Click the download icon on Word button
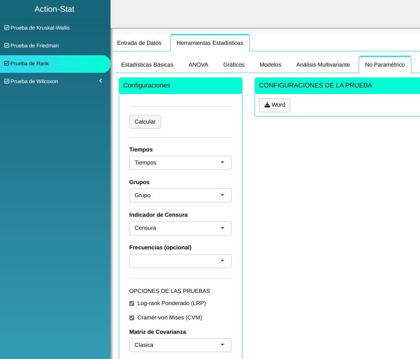This screenshot has width=420, height=359. (267, 105)
